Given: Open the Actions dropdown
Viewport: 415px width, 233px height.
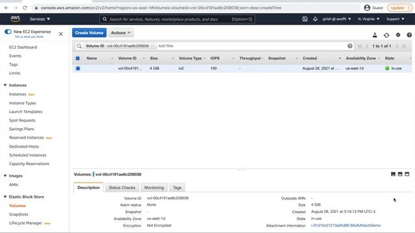Looking at the screenshot, I should [x=121, y=33].
